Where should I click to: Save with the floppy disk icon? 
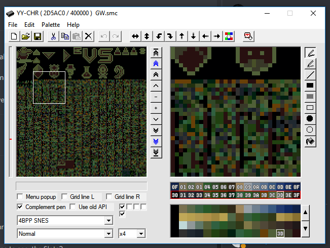(x=37, y=36)
